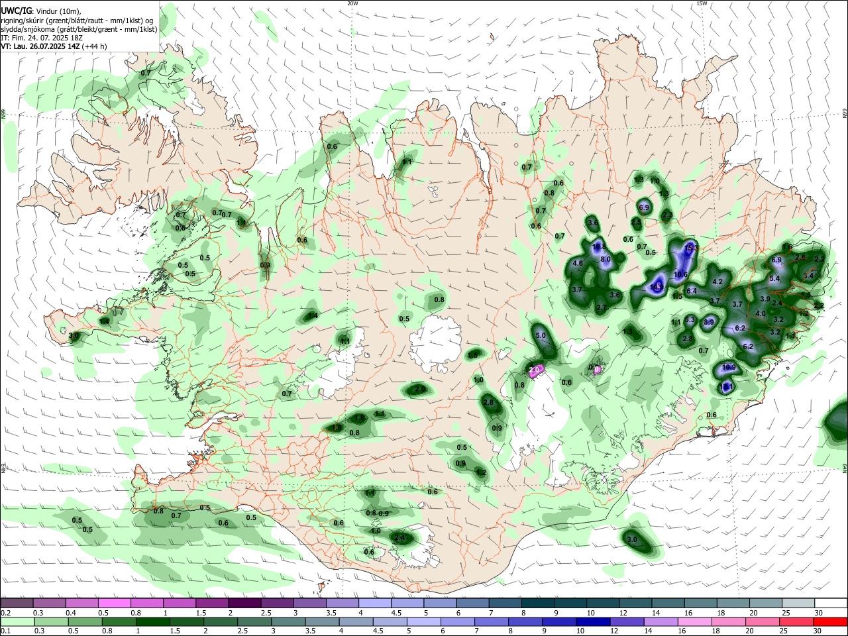The width and height of the screenshot is (848, 636).
Task: Select the 2.7 precipitation value
Action: coord(602,307)
